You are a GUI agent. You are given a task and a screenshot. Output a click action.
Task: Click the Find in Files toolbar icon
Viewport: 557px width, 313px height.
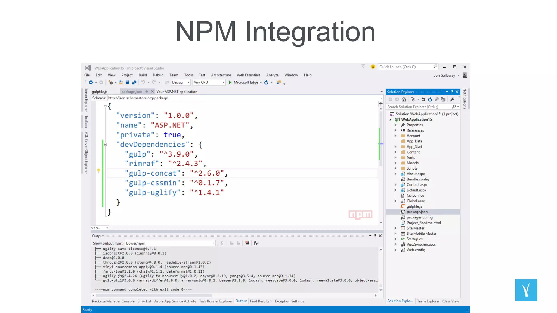tap(279, 82)
